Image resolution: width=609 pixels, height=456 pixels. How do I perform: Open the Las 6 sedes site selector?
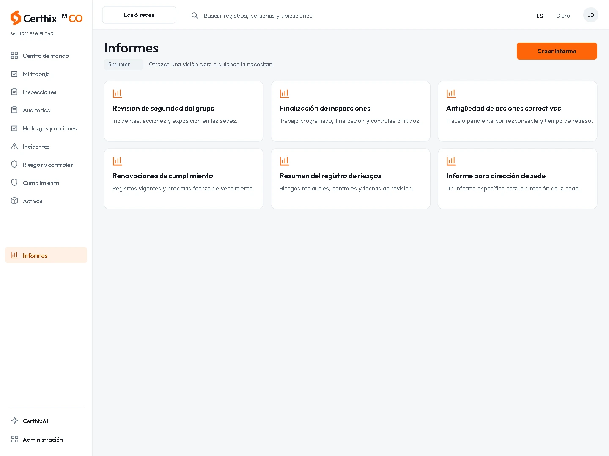[139, 15]
